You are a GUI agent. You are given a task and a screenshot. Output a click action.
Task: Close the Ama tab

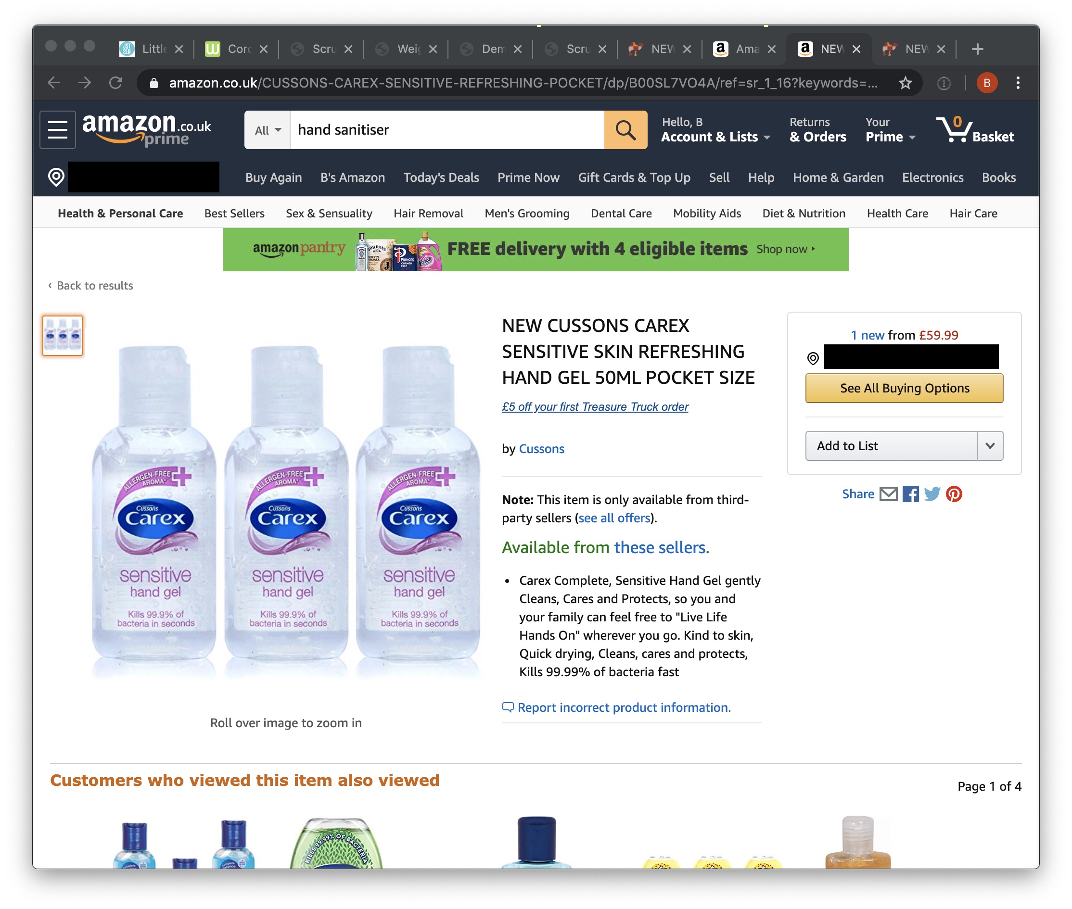click(x=772, y=49)
